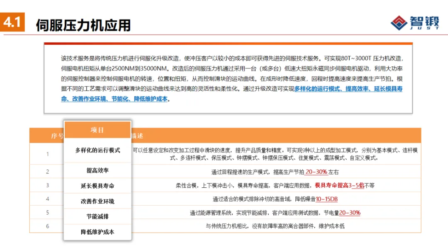Image resolution: width=448 pixels, height=250 pixels.
Task: Select the 描述 column header
Action: pyautogui.click(x=137, y=136)
